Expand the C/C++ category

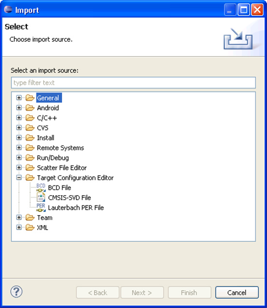pos(19,118)
